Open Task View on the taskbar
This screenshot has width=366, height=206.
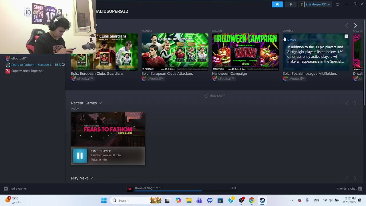(167, 201)
